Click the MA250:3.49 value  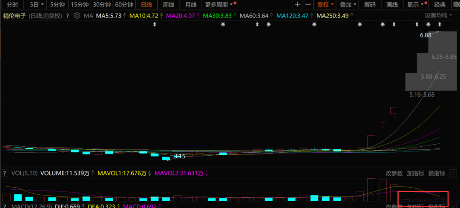333,16
